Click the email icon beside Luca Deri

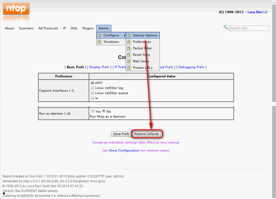pos(265,12)
